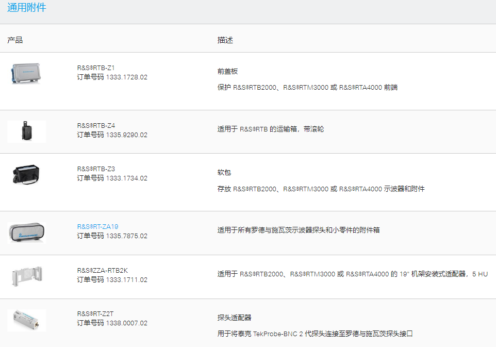
Task: Click the R&S RTB-Z1 product name
Action: (96, 68)
